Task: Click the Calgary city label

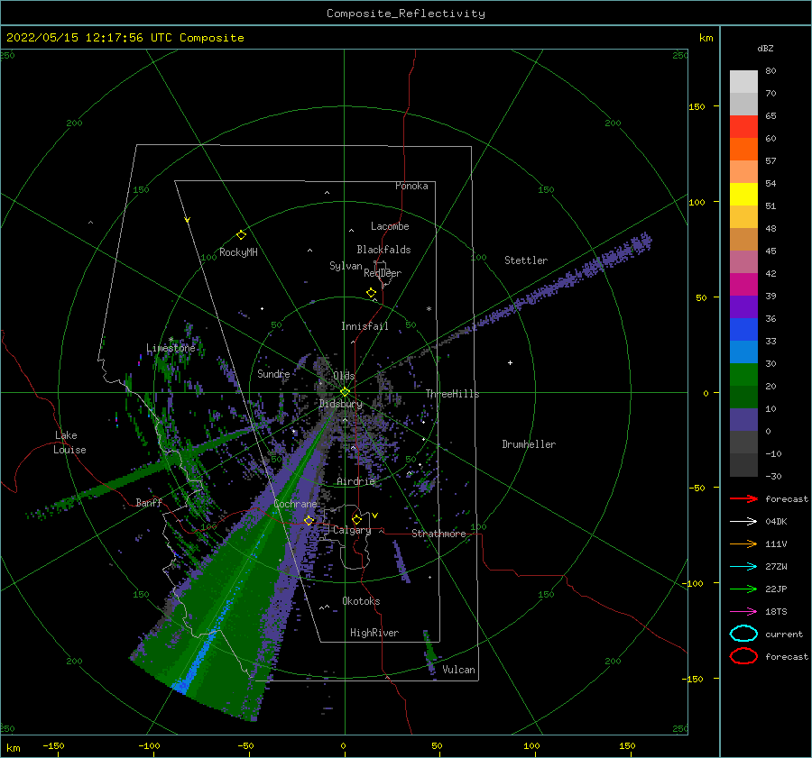Action: [x=352, y=530]
